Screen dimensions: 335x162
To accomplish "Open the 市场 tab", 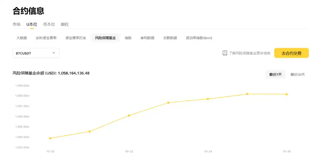I will [16, 24].
